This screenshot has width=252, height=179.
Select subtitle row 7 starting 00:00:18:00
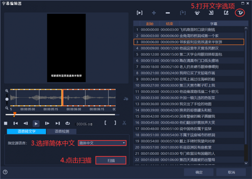pyautogui.click(x=189, y=67)
